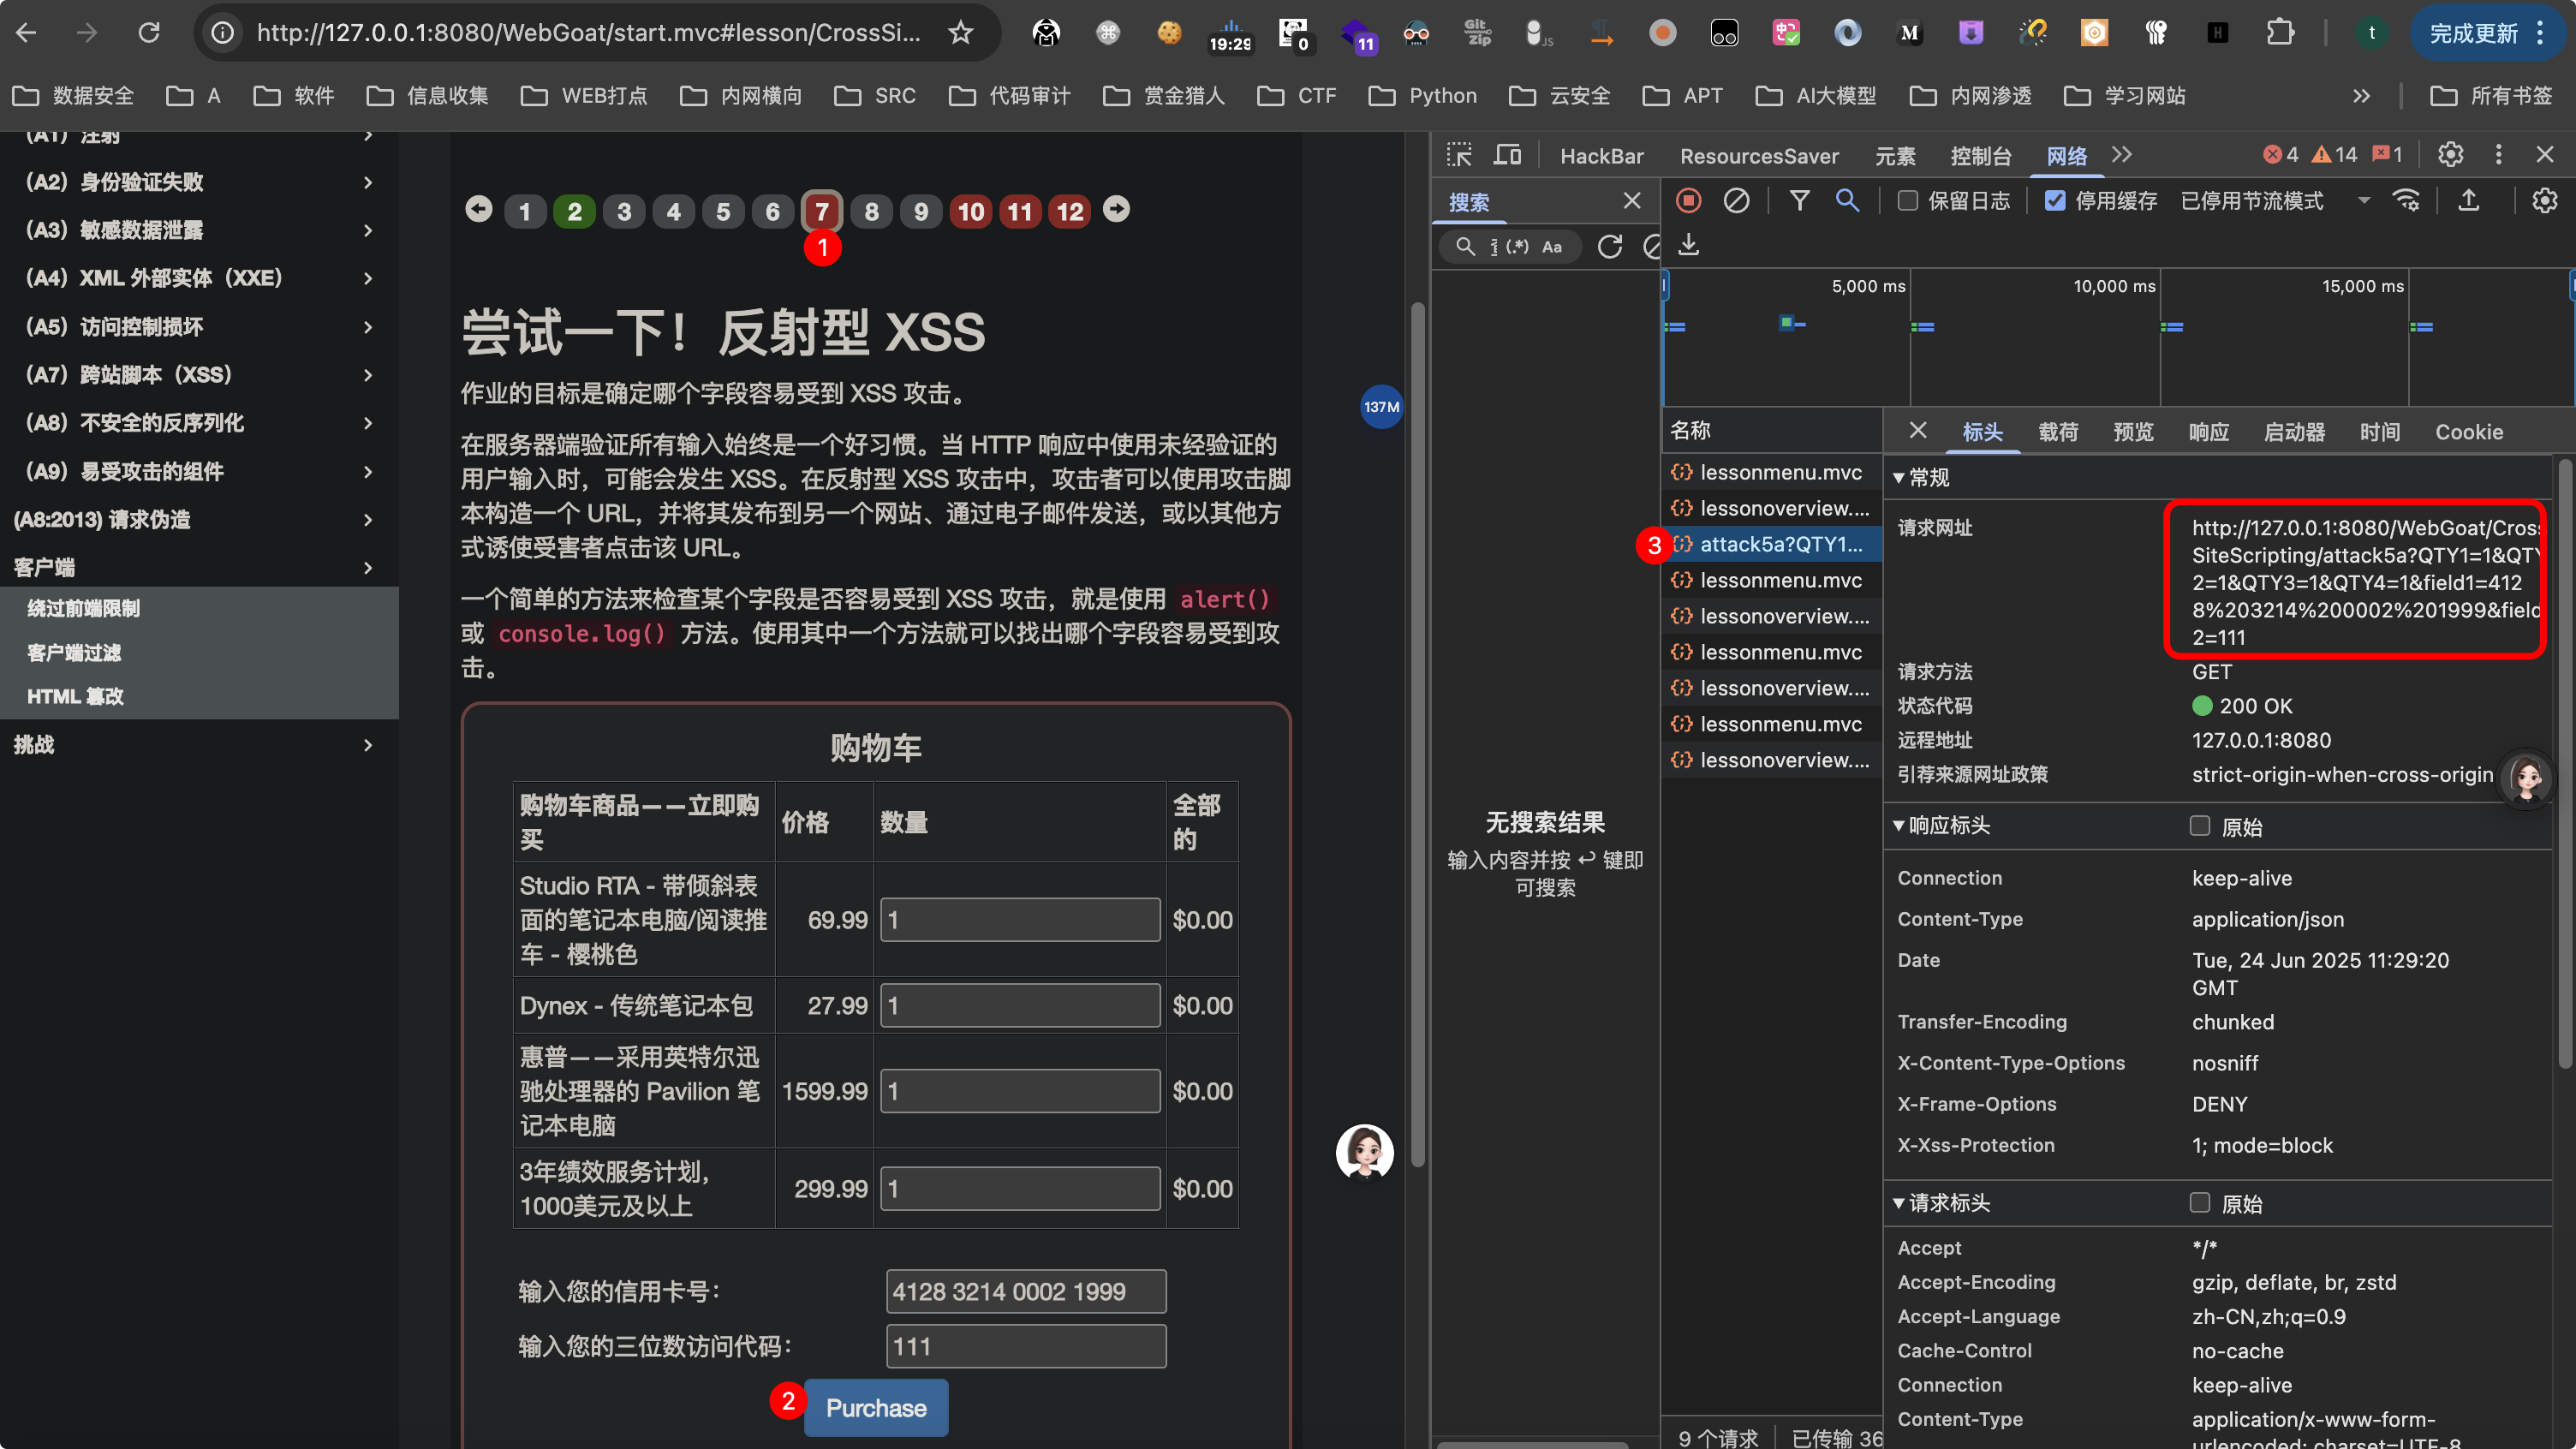Open the network panel settings gear
2576x1449 pixels.
(x=2544, y=201)
